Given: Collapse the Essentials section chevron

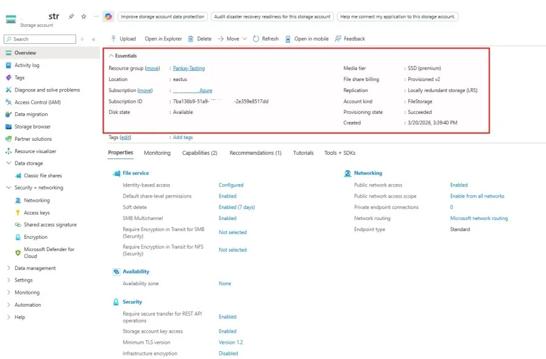Looking at the screenshot, I should click(x=112, y=55).
